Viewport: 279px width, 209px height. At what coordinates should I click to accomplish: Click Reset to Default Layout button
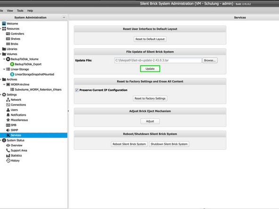click(x=150, y=39)
